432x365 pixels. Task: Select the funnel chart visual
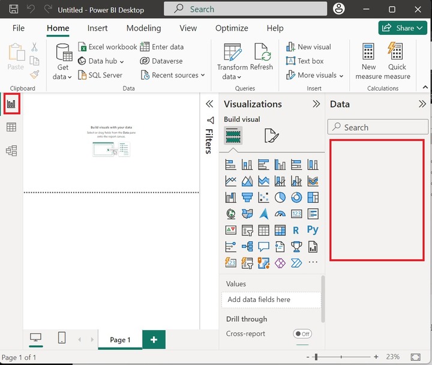point(247,198)
